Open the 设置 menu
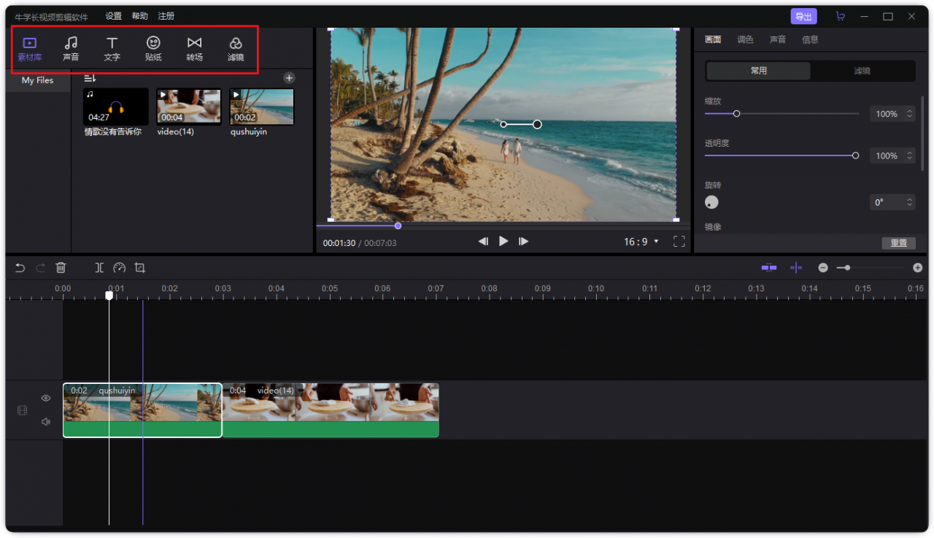This screenshot has width=934, height=538. [113, 16]
